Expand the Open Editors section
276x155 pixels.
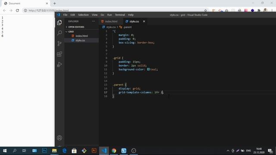[x=82, y=27]
